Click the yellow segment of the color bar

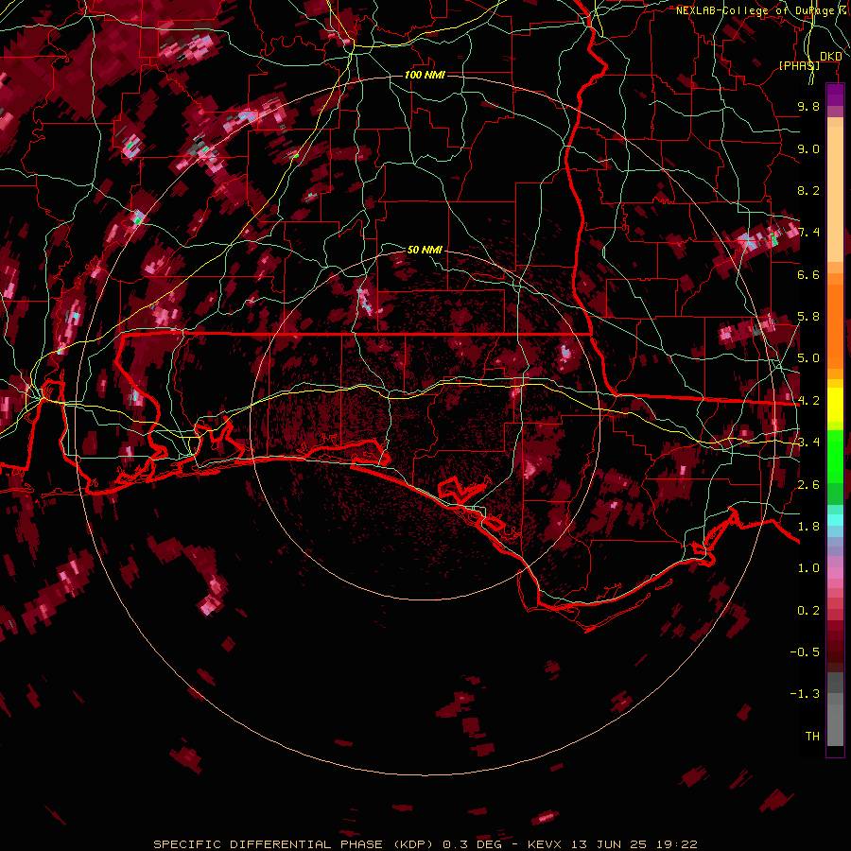pos(835,405)
